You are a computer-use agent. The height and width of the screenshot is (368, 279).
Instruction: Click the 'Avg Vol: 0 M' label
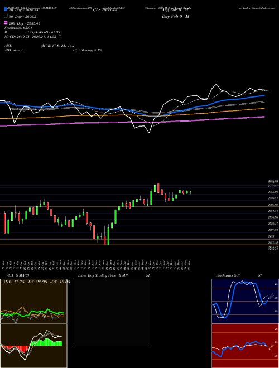point(175,10)
